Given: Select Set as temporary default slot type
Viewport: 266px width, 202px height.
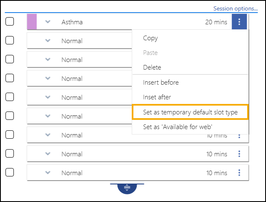Looking at the screenshot, I should [190, 112].
